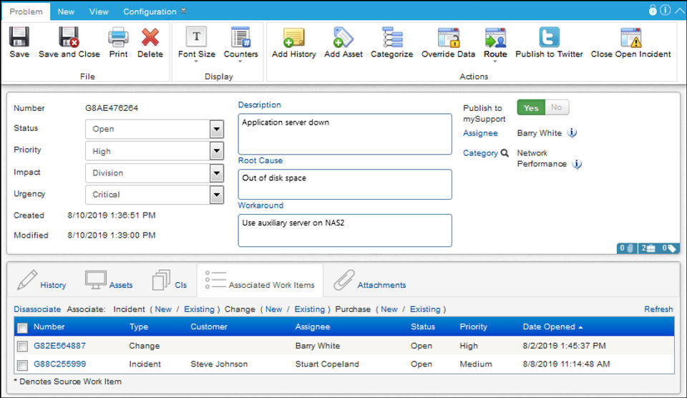Open the Categorize tool
This screenshot has width=687, height=398.
(391, 37)
